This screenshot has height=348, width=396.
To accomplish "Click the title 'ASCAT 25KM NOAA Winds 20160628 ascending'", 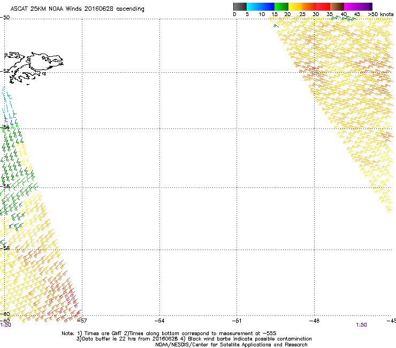I will pos(77,9).
